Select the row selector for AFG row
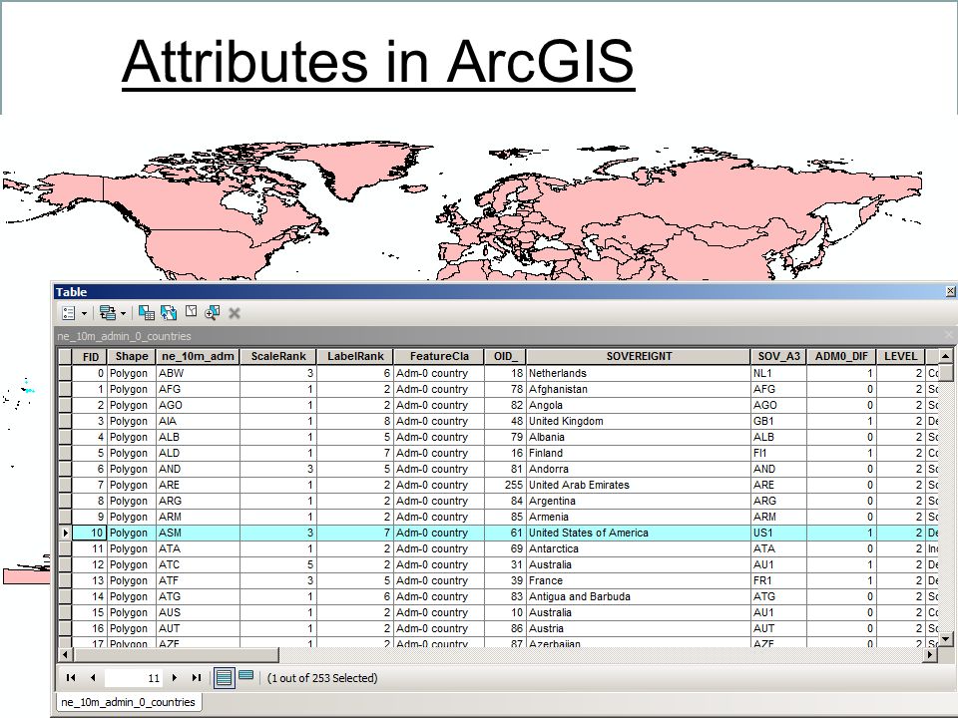The width and height of the screenshot is (958, 718). 65,389
